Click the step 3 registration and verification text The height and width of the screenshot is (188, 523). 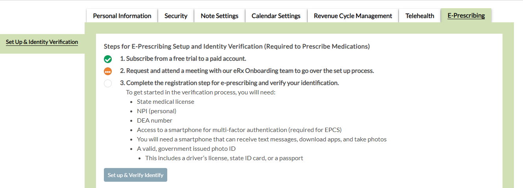point(229,83)
